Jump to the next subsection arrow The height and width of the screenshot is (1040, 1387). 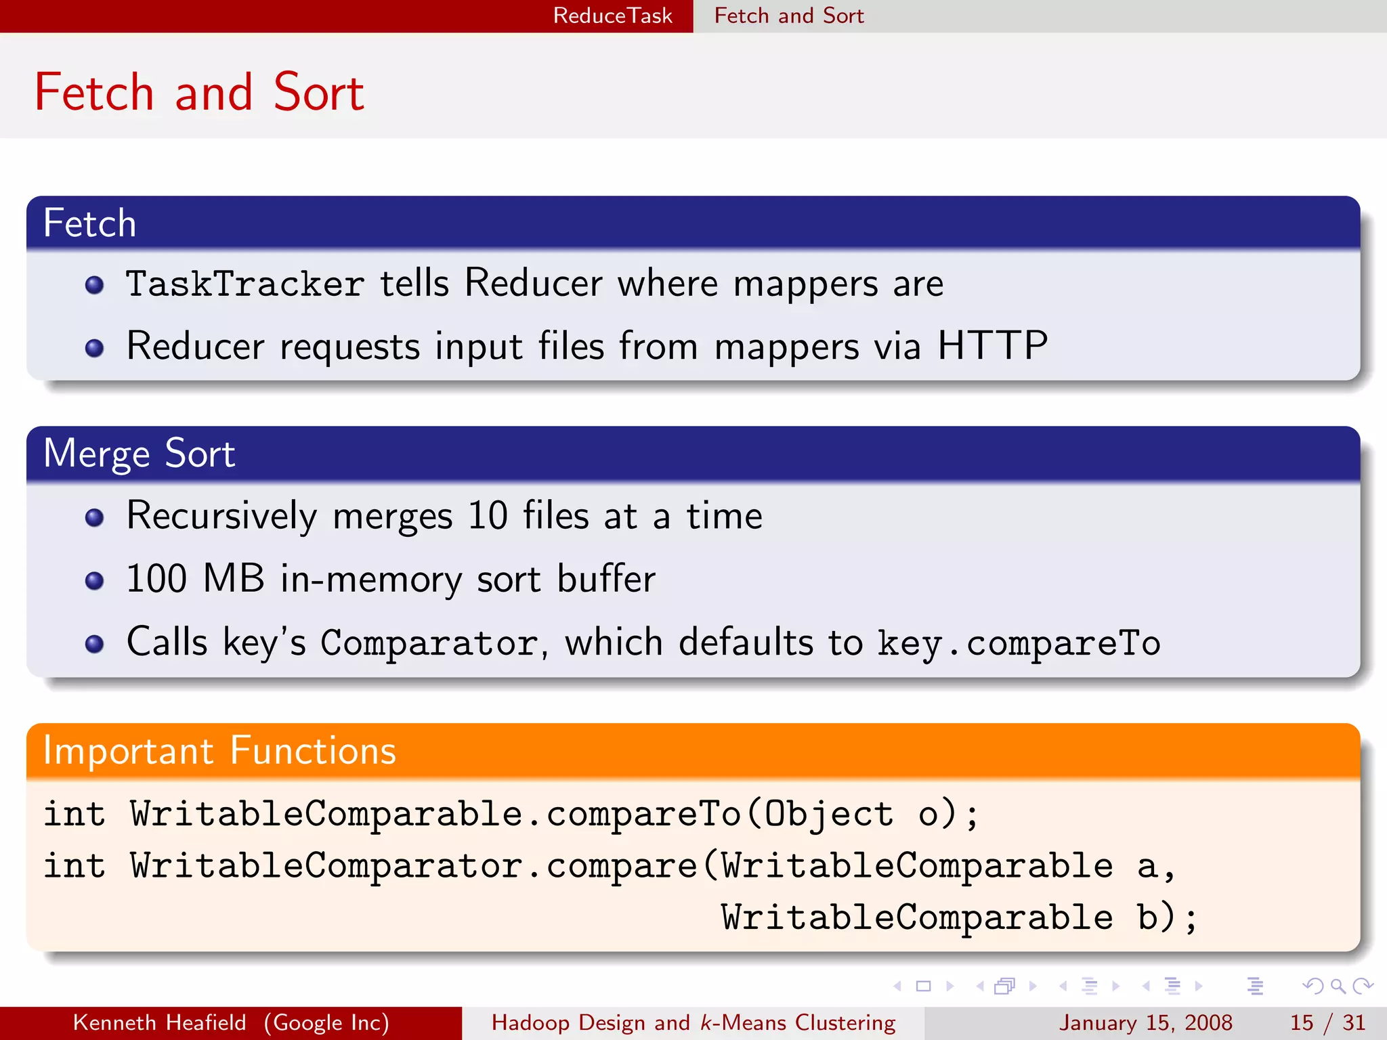click(x=1115, y=986)
